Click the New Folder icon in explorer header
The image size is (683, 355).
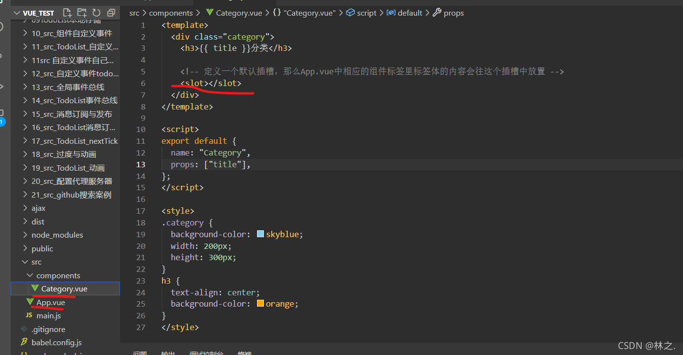[82, 13]
